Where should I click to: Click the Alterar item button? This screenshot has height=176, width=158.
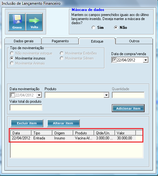(63, 123)
